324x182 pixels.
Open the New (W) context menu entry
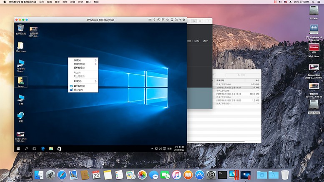click(83, 81)
